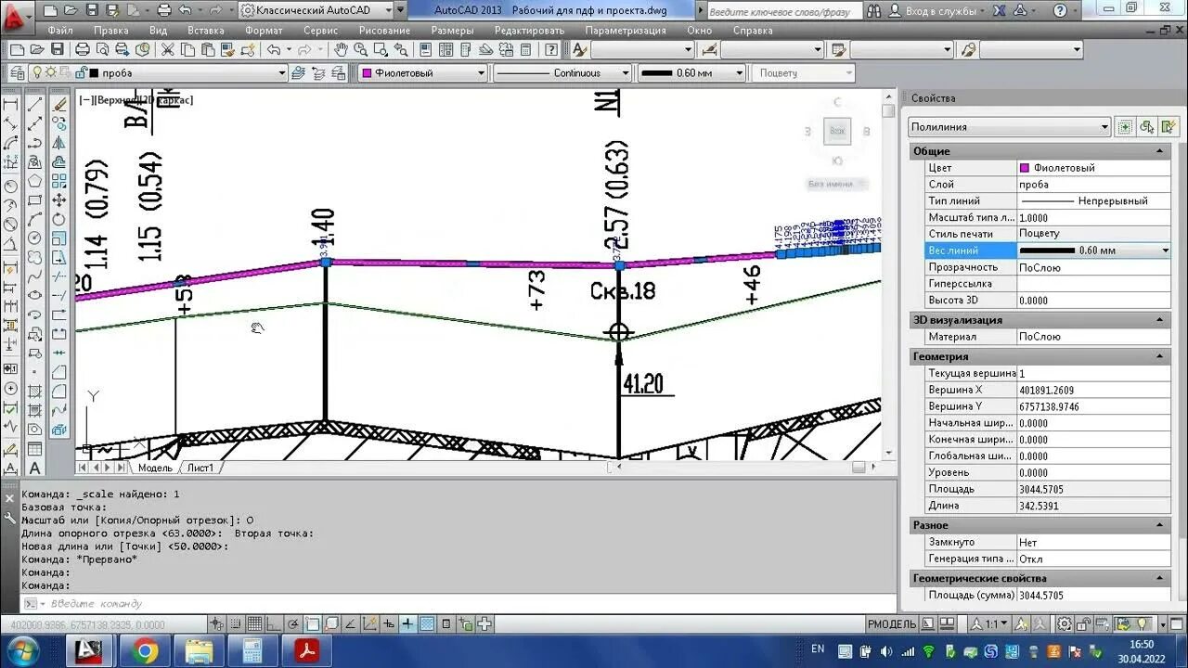The width and height of the screenshot is (1188, 668).
Task: Toggle Grid display in status bar
Action: pyautogui.click(x=254, y=623)
